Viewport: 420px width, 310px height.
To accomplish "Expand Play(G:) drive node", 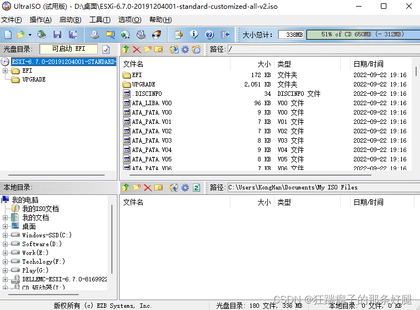I will (x=5, y=270).
